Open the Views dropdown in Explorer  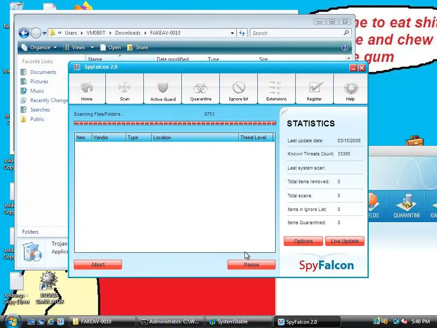[79, 47]
